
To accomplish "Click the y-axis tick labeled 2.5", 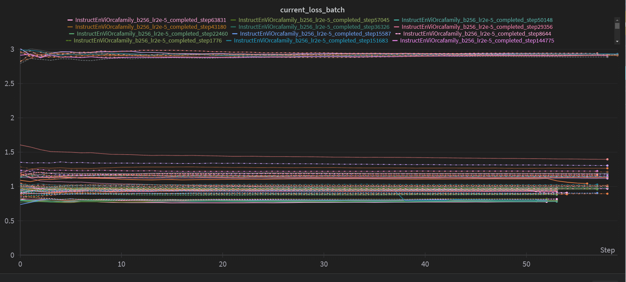I will click(x=10, y=84).
